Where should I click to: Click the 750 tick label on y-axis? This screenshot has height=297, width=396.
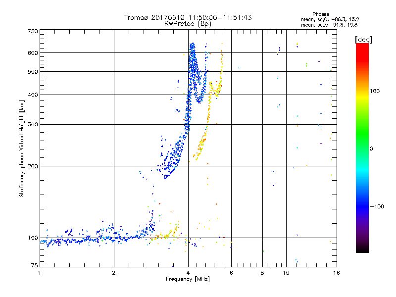click(33, 31)
